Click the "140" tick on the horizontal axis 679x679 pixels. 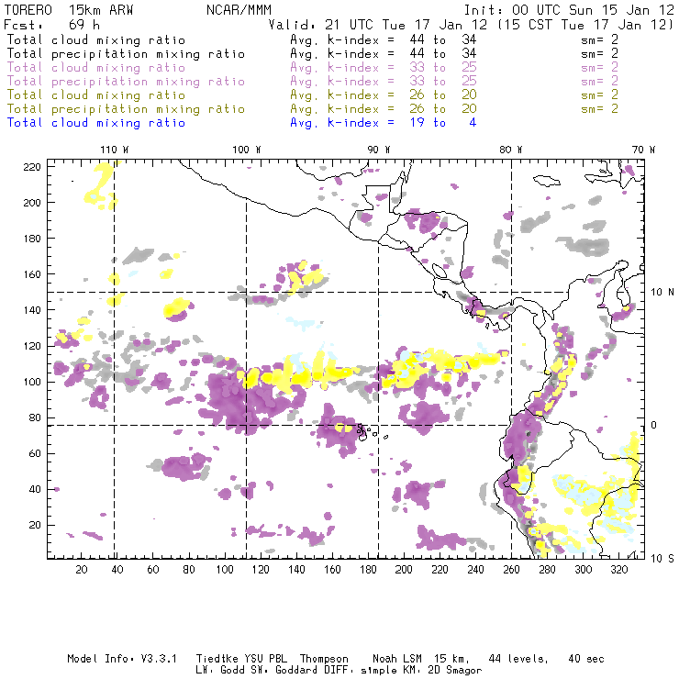pos(296,570)
